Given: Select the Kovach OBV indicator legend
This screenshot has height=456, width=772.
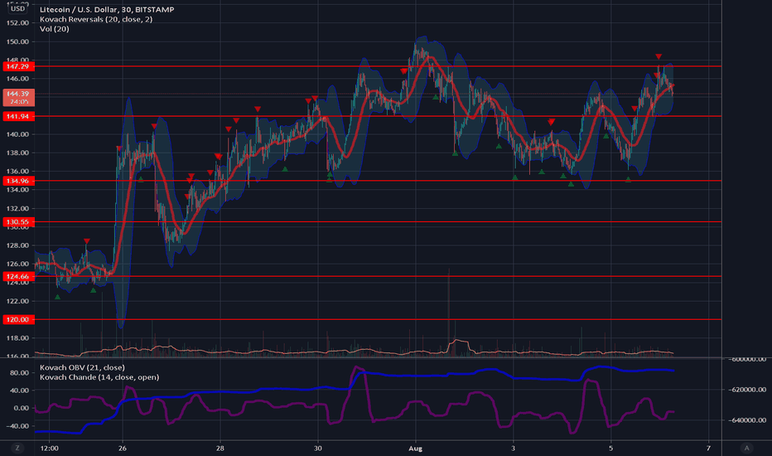Looking at the screenshot, I should tap(82, 367).
